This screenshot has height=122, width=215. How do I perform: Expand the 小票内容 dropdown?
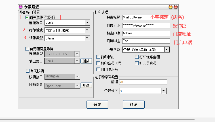166,50
